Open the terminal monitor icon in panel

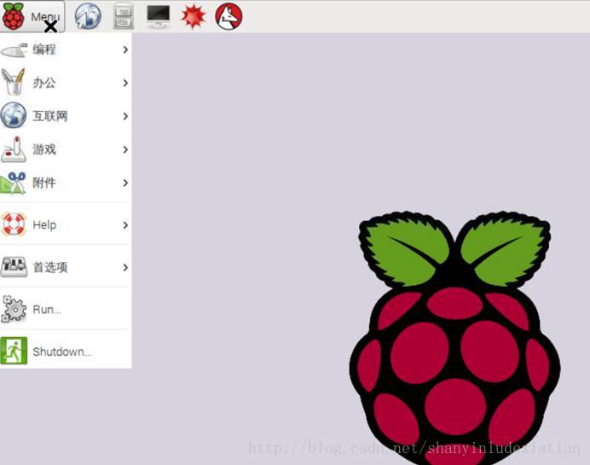point(159,16)
